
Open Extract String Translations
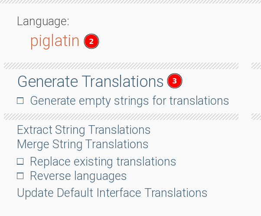[84, 130]
